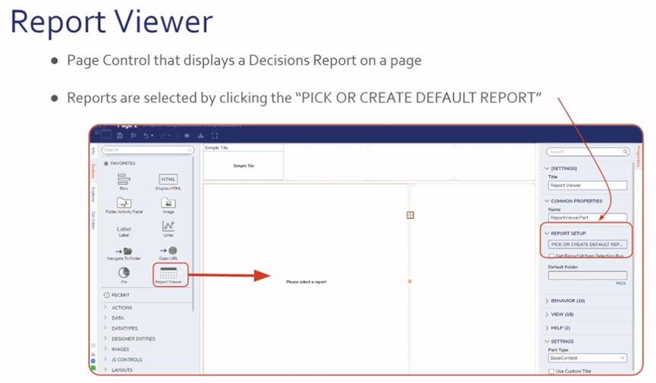Select the Label control in the toolbox

coord(124,231)
